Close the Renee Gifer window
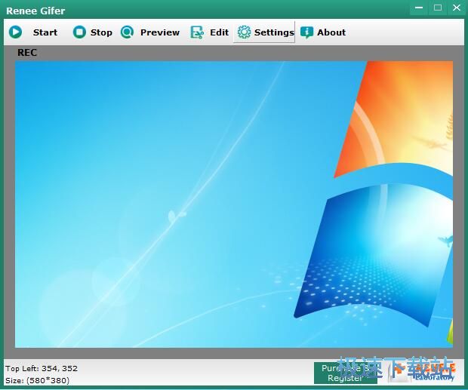 [456, 8]
